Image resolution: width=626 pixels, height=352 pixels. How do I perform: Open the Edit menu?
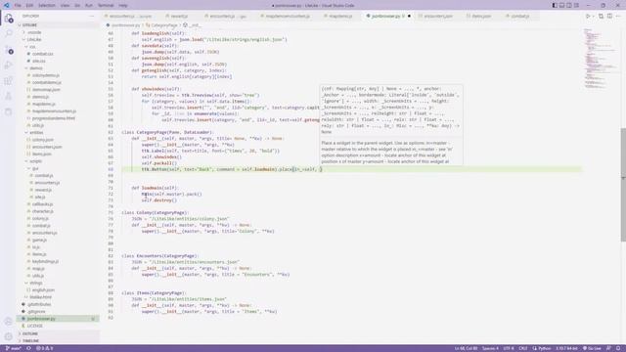[x=29, y=6]
